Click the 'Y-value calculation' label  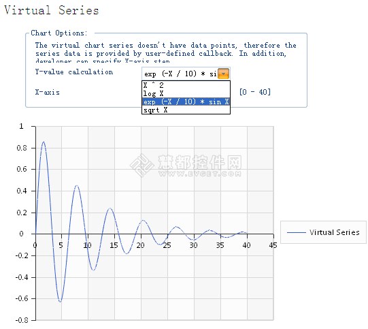click(x=74, y=72)
